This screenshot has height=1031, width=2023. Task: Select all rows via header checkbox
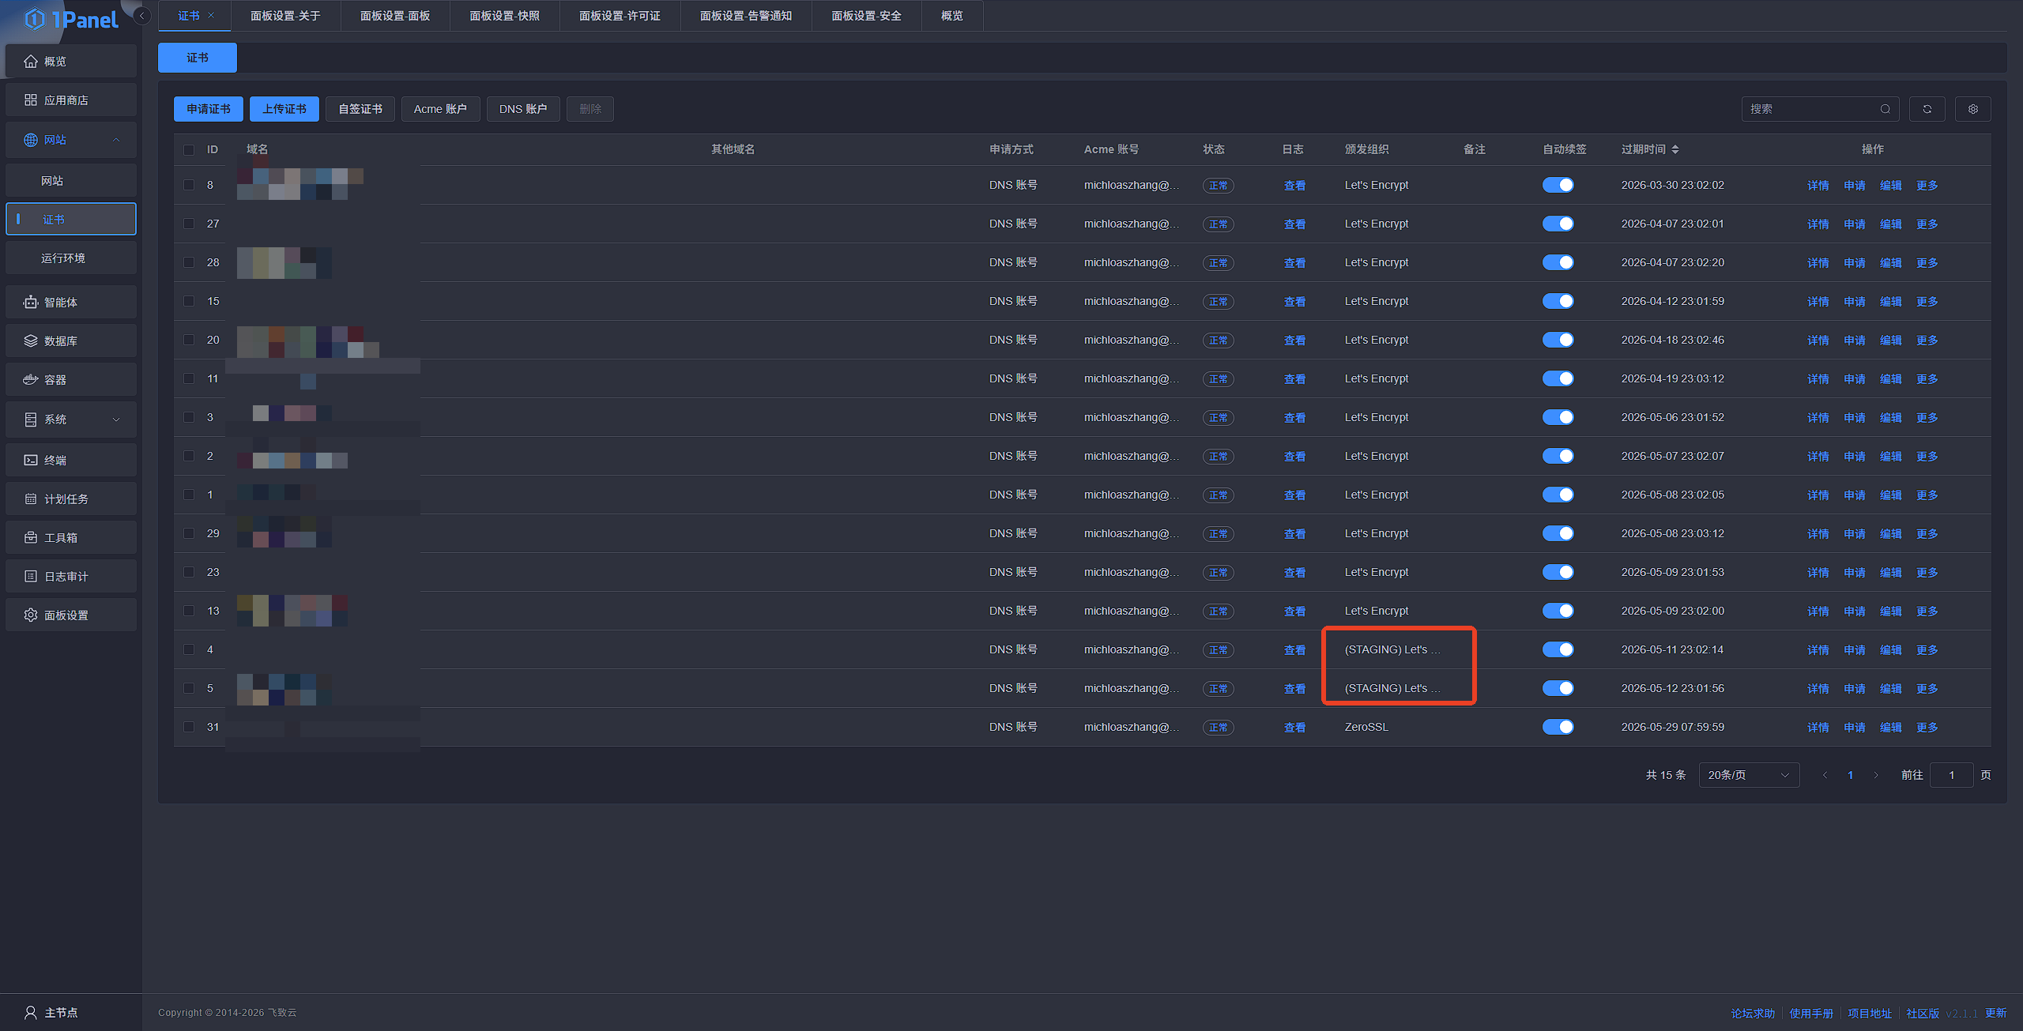(189, 149)
